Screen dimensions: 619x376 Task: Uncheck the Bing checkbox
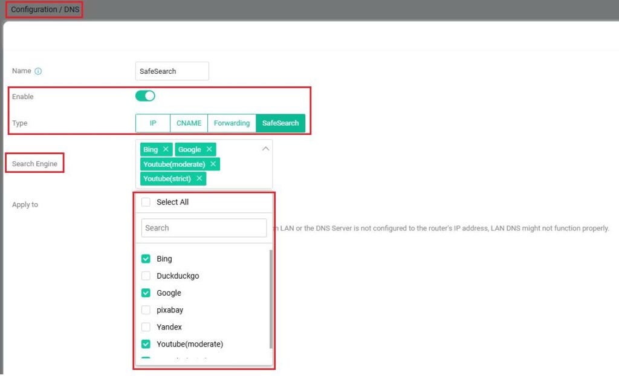pos(146,259)
